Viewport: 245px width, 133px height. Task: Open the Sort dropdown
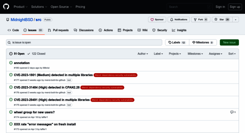point(232,54)
